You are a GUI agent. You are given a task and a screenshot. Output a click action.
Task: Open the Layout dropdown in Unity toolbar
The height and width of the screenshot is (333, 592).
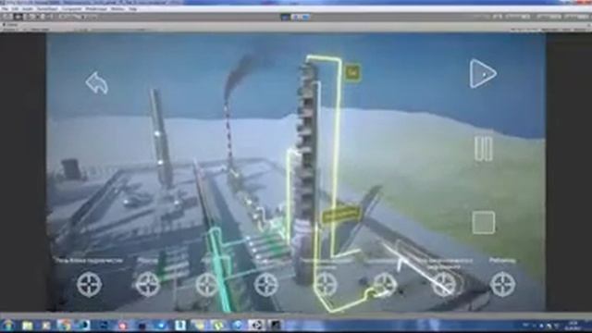coord(576,17)
